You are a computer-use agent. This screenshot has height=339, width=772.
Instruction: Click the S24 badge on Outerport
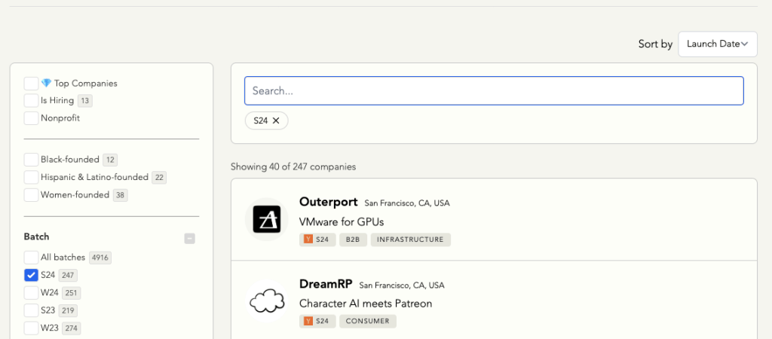[x=317, y=240]
